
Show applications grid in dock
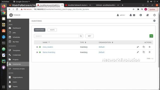click(3, 87)
